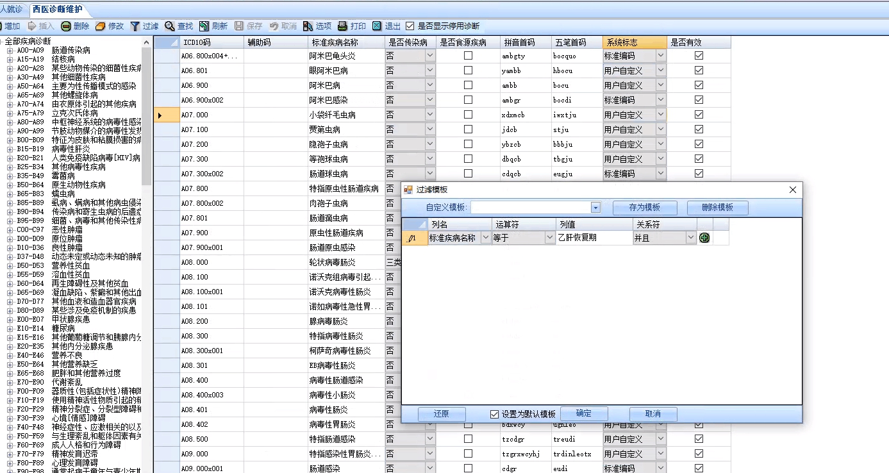The image size is (889, 473).
Task: Click the 取消 button in filter dialog
Action: click(x=653, y=414)
